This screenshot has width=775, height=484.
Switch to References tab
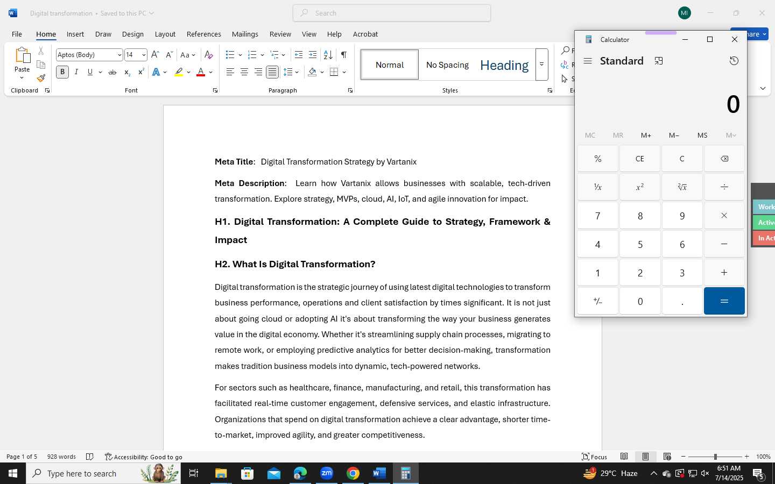coord(204,34)
